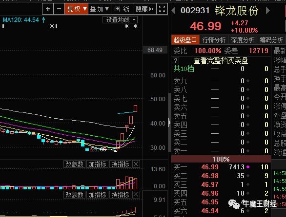Image resolution: width=286 pixels, height=217 pixels.
Task: Click the 卖五 order row label
Action: tap(180, 116)
